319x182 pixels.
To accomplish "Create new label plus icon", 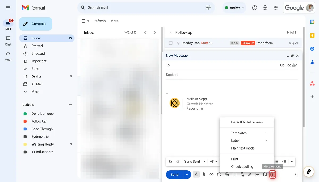I will coord(70,105).
